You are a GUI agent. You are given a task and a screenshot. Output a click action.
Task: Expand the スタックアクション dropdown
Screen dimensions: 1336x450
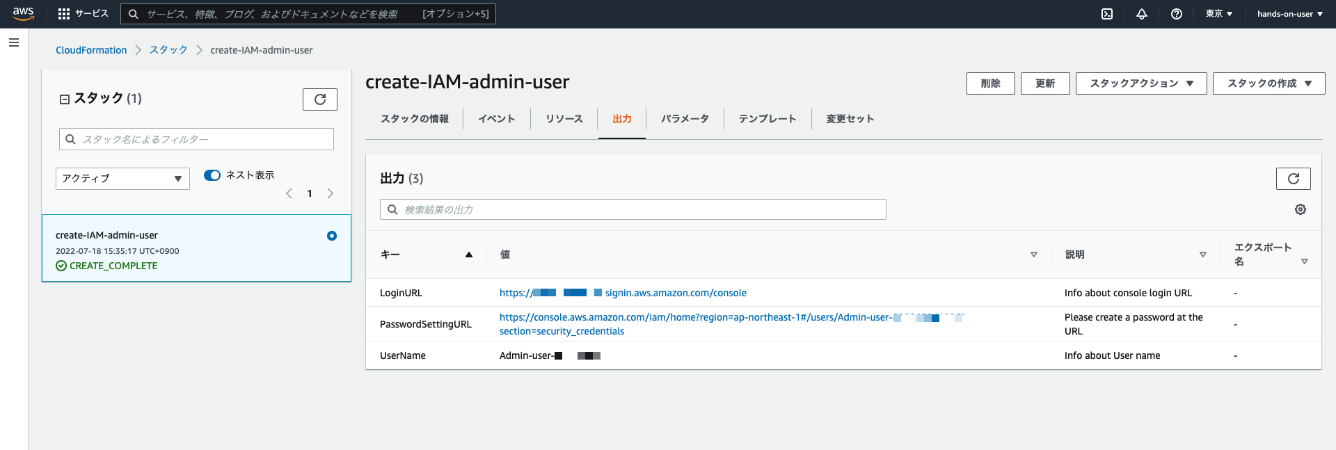coord(1142,83)
